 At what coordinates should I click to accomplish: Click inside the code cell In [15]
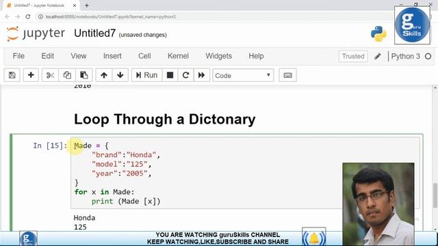(x=245, y=173)
